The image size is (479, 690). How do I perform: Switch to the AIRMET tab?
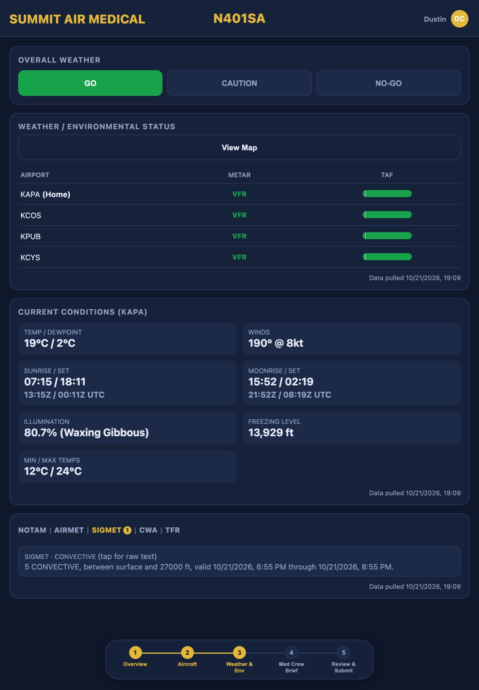tap(69, 530)
